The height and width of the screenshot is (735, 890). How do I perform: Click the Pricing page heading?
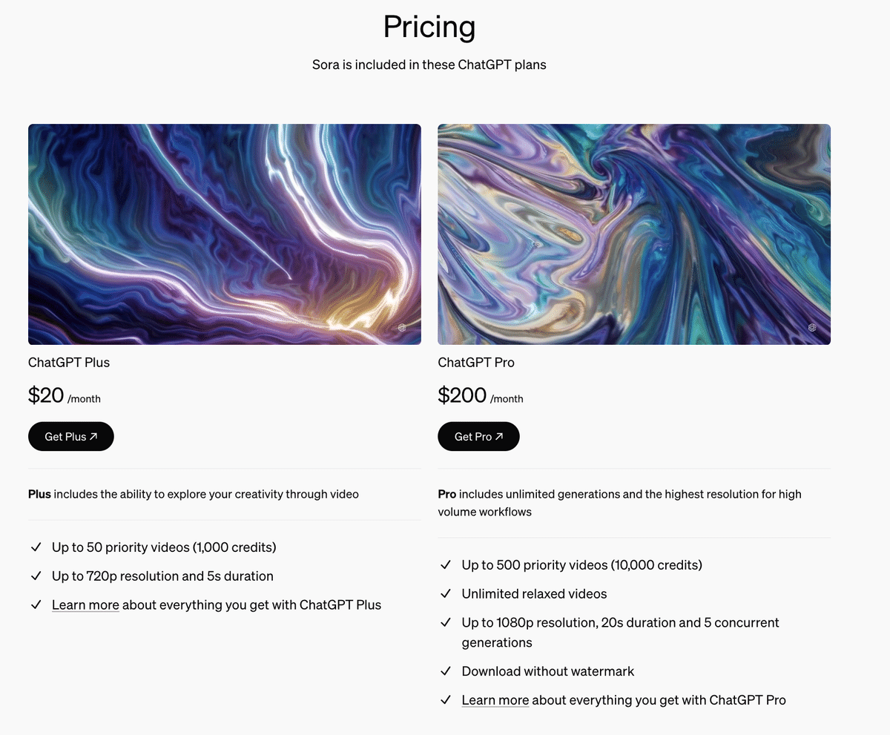429,27
